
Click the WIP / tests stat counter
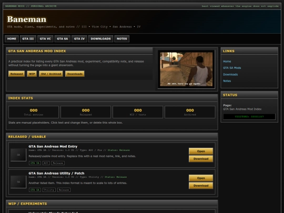point(138,112)
